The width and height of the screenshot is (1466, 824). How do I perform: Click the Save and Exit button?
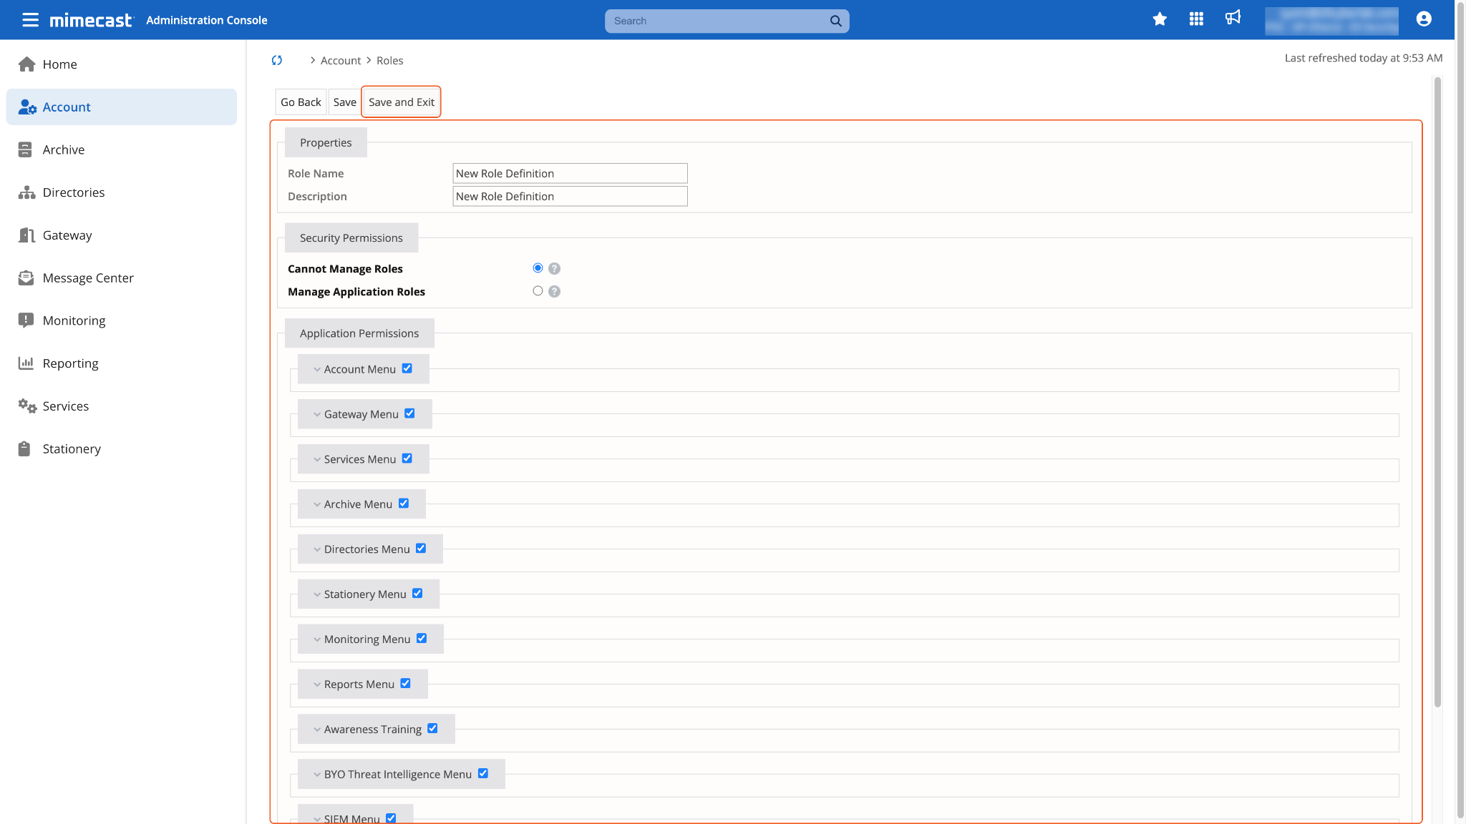coord(401,102)
